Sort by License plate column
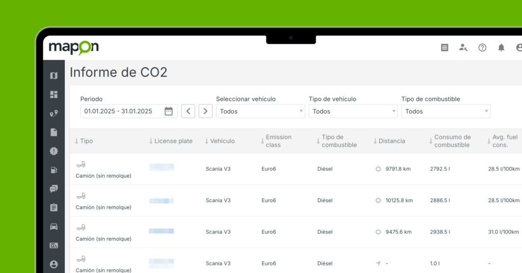Viewport: 522px width, 273px height. point(170,141)
